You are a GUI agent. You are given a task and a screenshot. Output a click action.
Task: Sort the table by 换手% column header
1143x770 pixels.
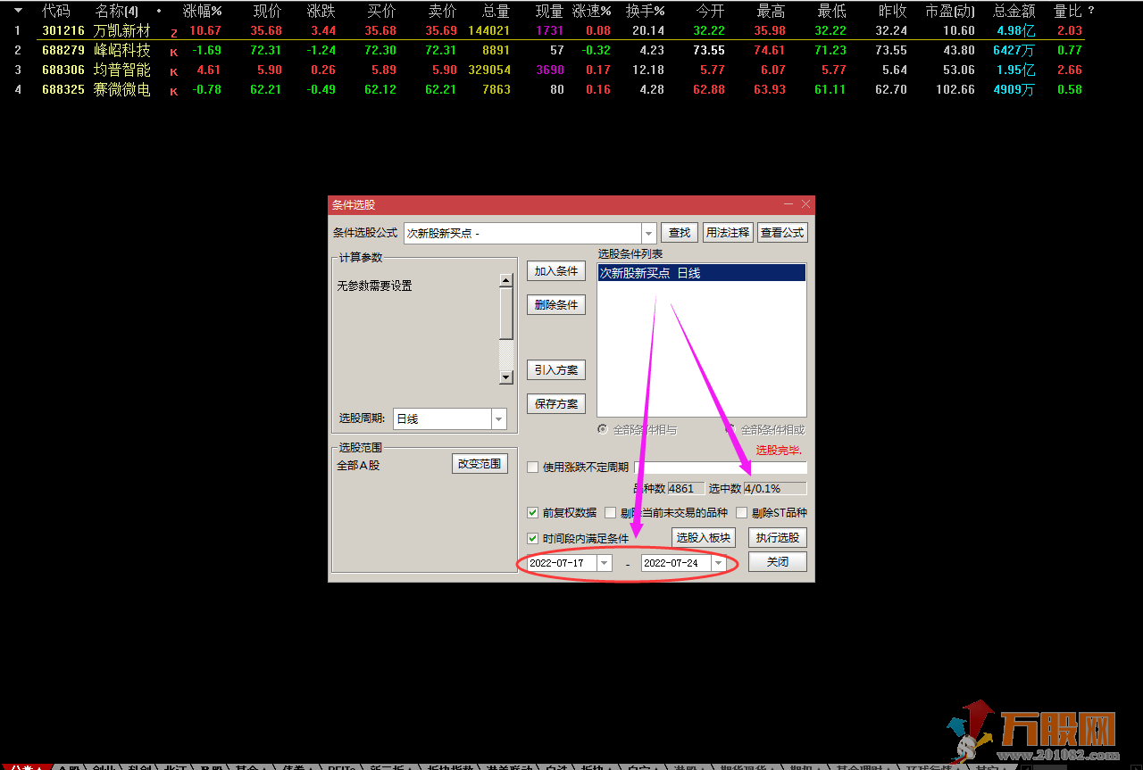pos(645,11)
